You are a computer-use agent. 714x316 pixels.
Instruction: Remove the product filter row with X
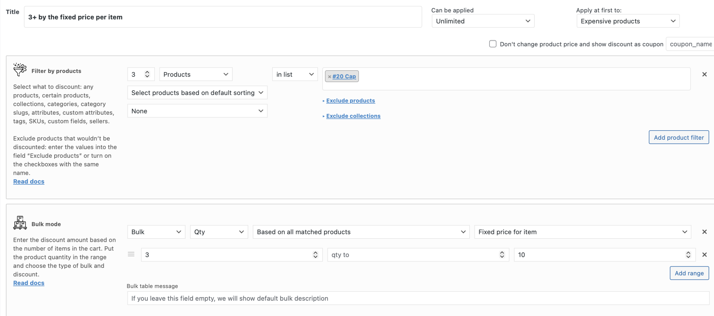704,74
